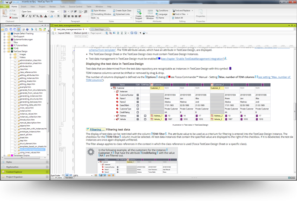Screen dimensions: 297x202
Task: Toggle the paragraph marker display icon
Action: (141, 33)
